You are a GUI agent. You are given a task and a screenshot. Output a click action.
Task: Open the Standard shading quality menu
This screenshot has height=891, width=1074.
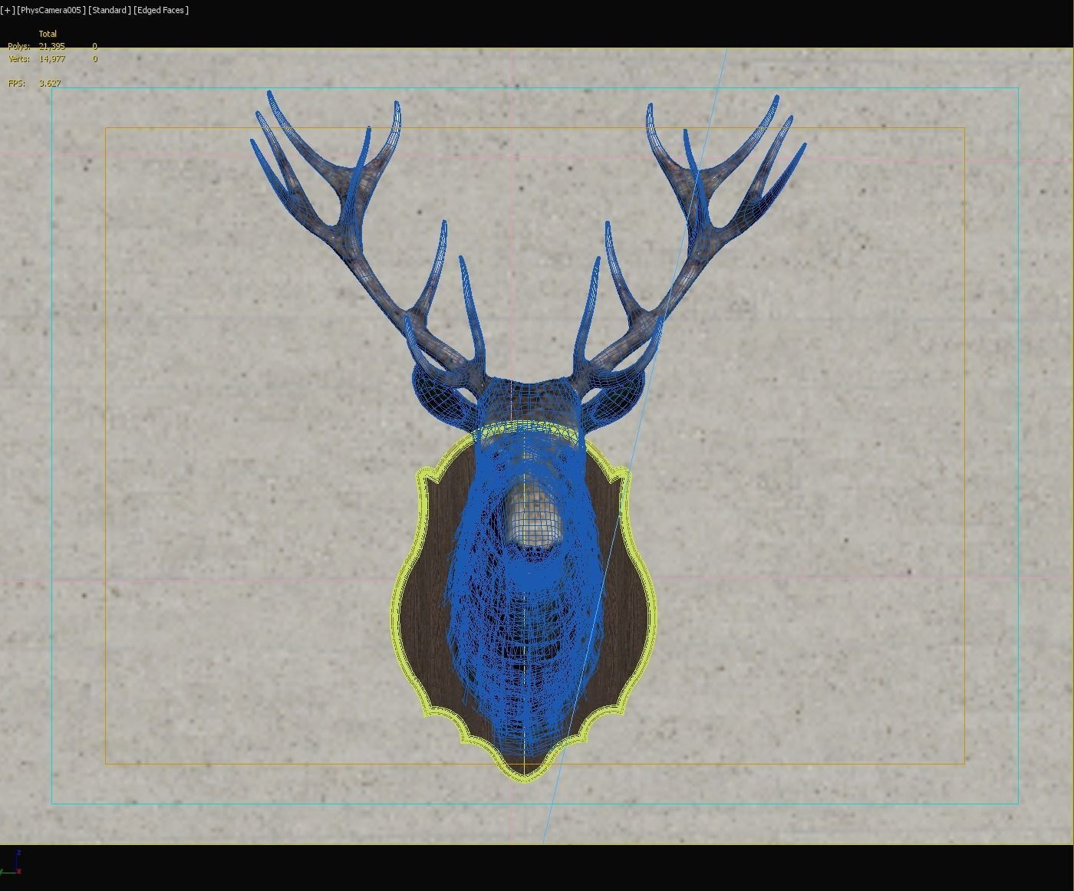tap(109, 10)
